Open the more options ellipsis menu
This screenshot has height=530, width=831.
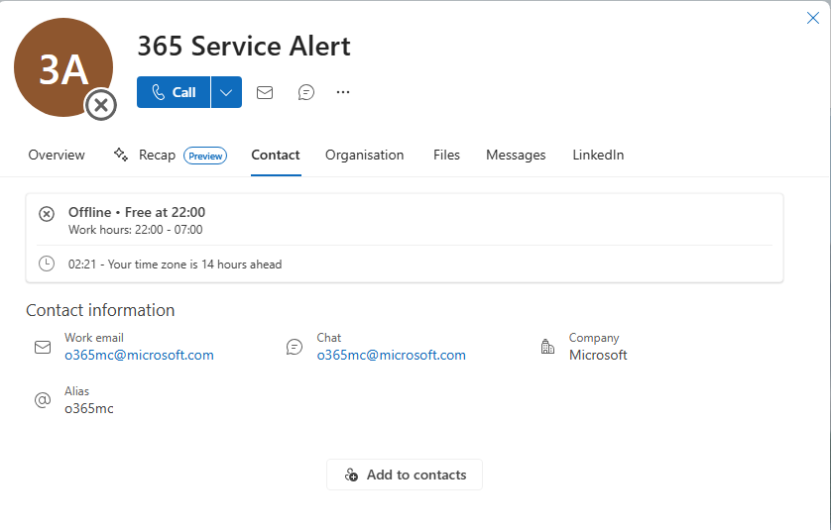[343, 92]
